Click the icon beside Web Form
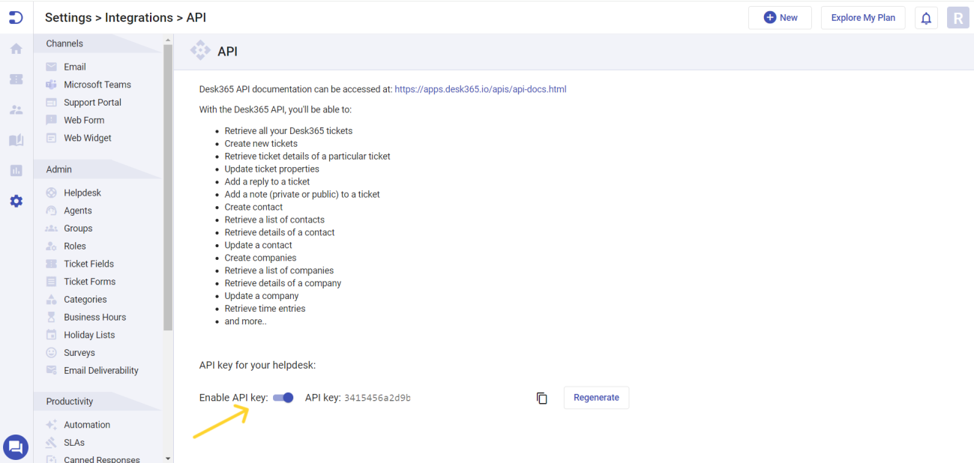 52,120
